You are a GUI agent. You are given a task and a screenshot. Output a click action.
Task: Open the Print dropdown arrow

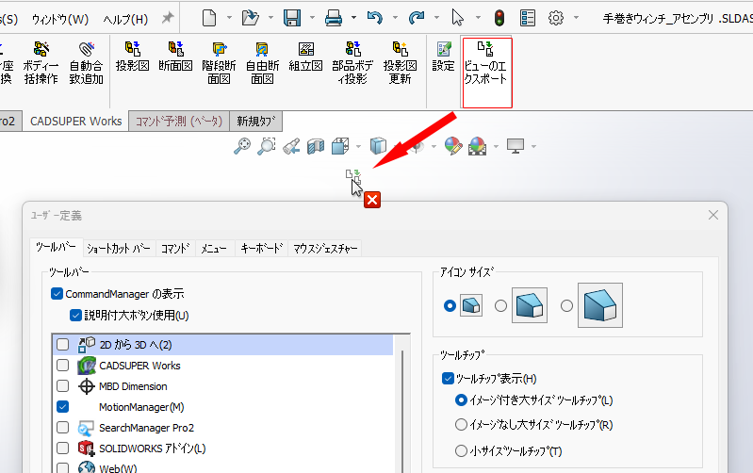(353, 18)
